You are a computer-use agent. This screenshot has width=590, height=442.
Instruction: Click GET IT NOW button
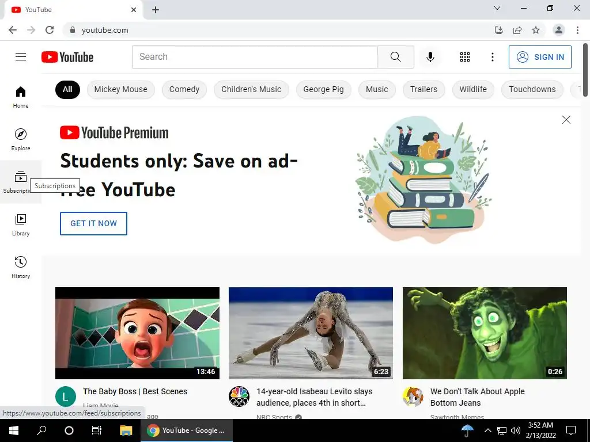tap(93, 223)
